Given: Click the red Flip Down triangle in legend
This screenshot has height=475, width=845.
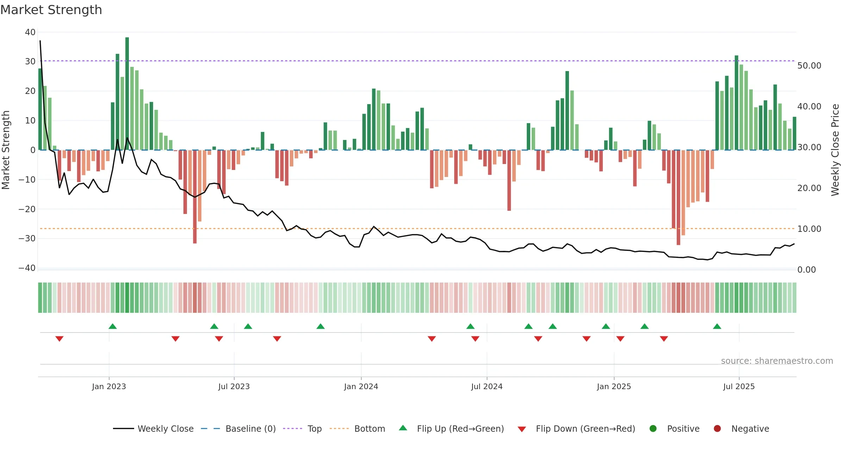Looking at the screenshot, I should click(522, 429).
